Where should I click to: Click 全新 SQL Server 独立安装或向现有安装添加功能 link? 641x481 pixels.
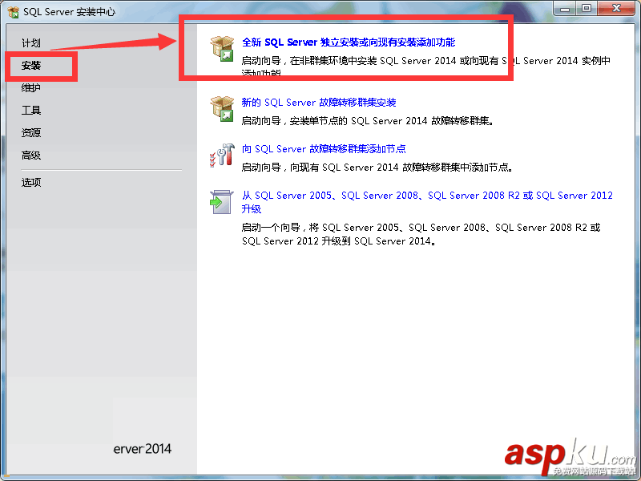coord(349,42)
